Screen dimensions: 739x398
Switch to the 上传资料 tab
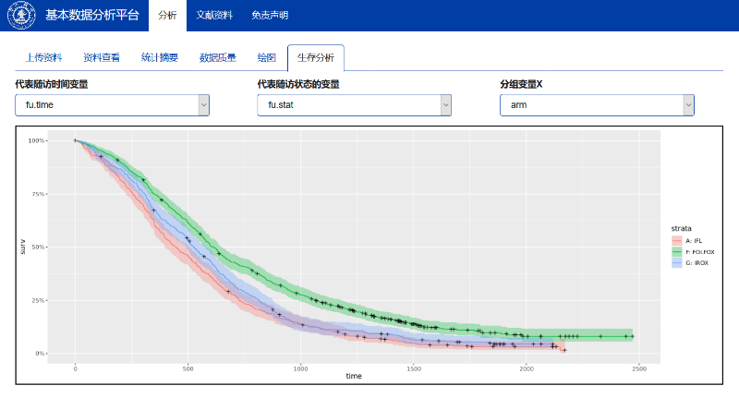(43, 57)
